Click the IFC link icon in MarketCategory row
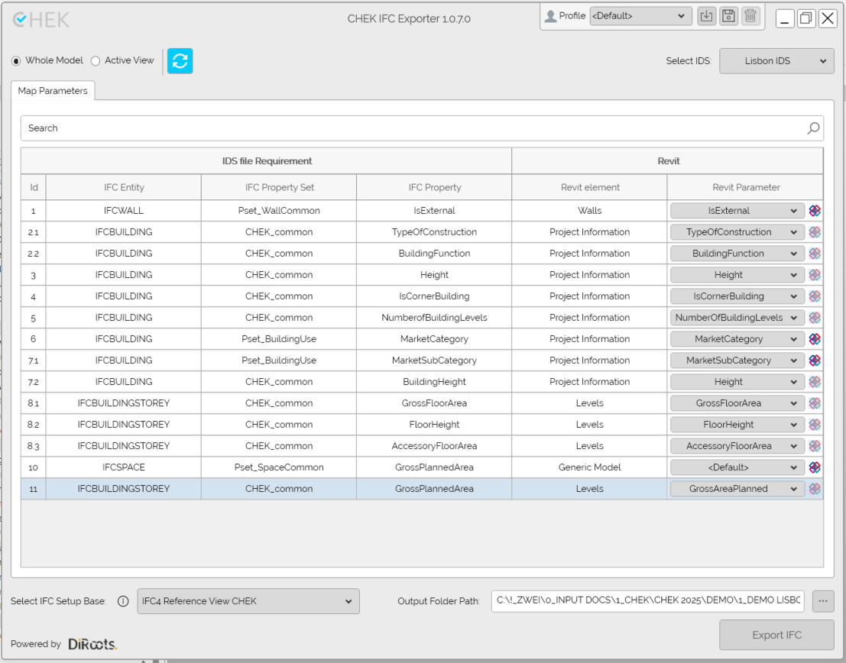The width and height of the screenshot is (846, 663). pyautogui.click(x=815, y=339)
